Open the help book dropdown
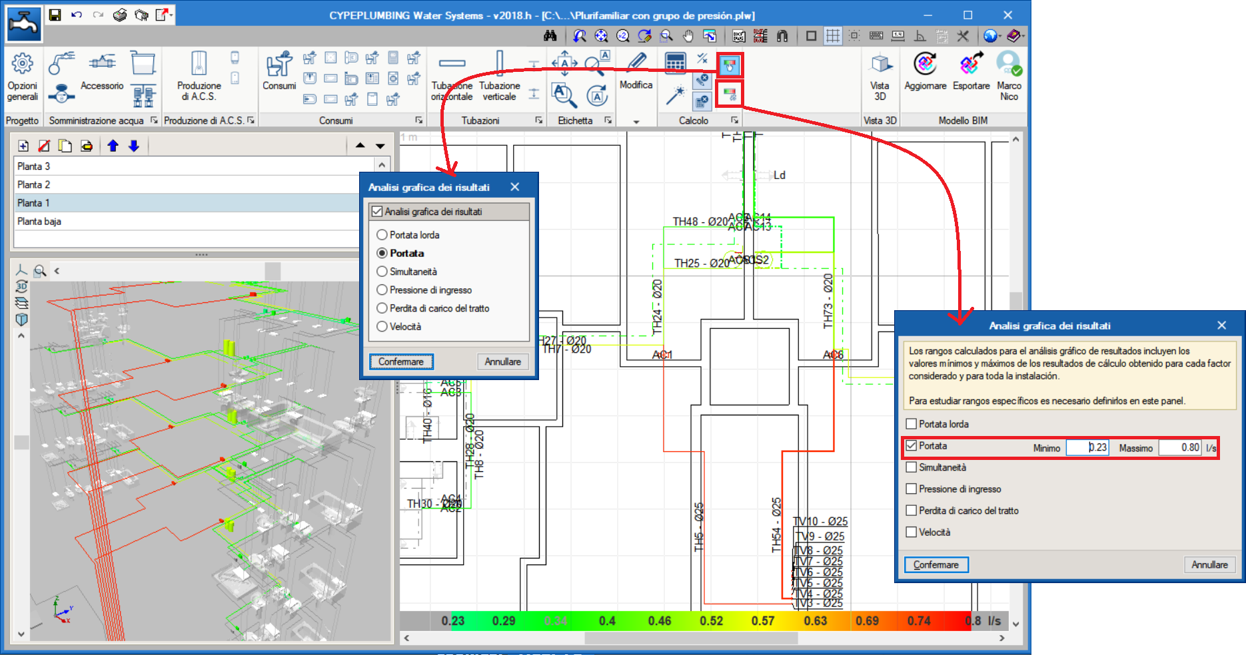 pyautogui.click(x=1023, y=36)
